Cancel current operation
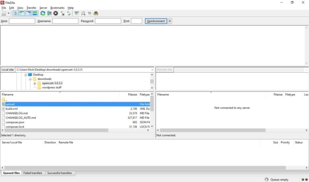The width and height of the screenshot is (309, 182). (x=56, y=13)
